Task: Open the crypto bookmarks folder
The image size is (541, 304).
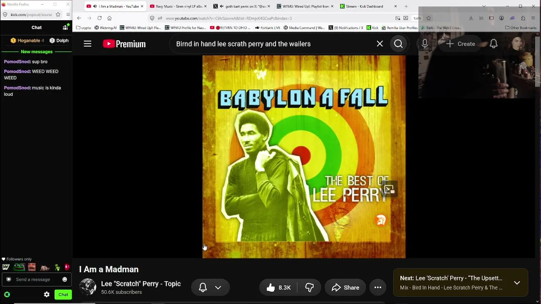Action: 84,28
